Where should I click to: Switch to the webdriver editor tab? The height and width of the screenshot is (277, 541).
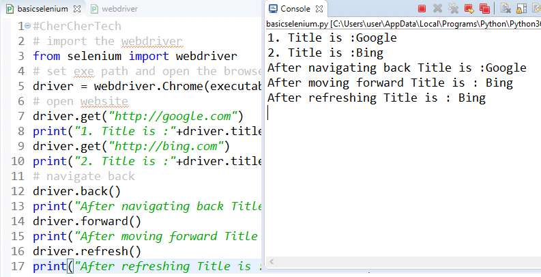(x=115, y=9)
